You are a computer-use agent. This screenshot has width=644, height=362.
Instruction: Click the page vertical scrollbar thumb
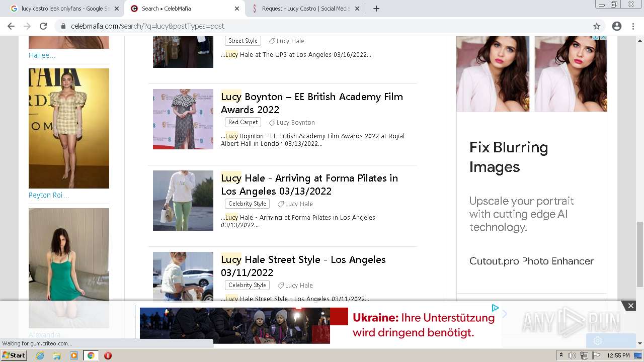[640, 254]
